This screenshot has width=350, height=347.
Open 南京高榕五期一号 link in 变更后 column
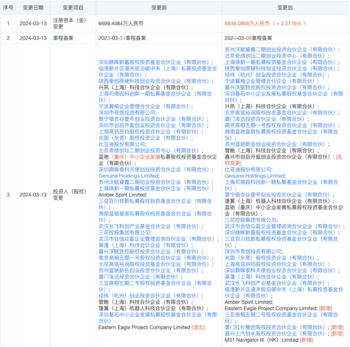280,125
